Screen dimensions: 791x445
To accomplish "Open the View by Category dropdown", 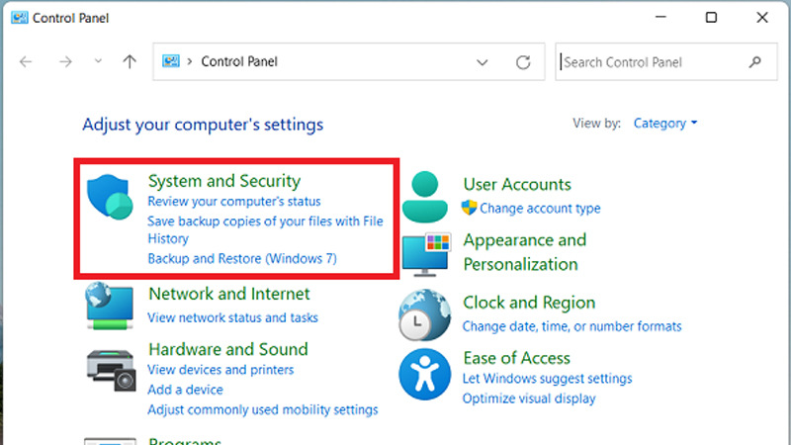I will [665, 124].
